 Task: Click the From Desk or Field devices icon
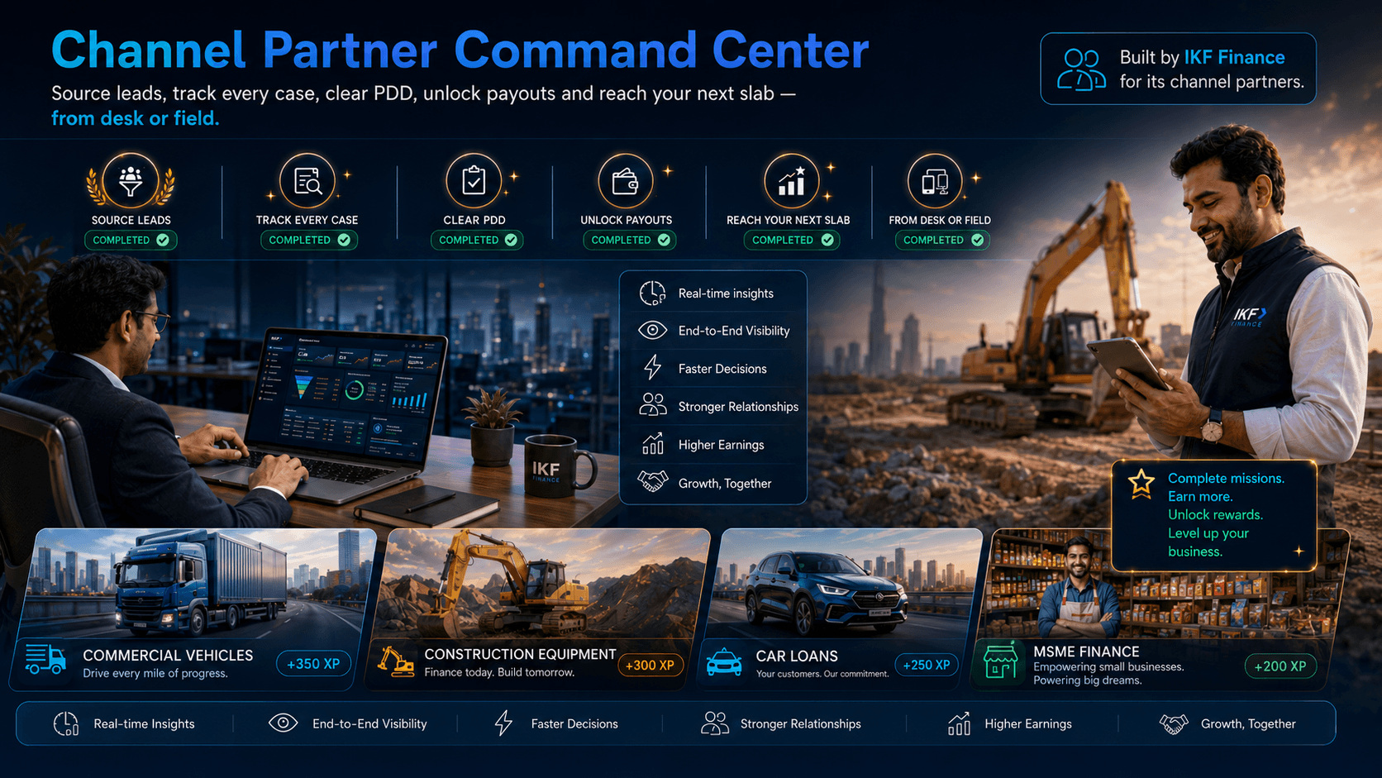(x=935, y=180)
